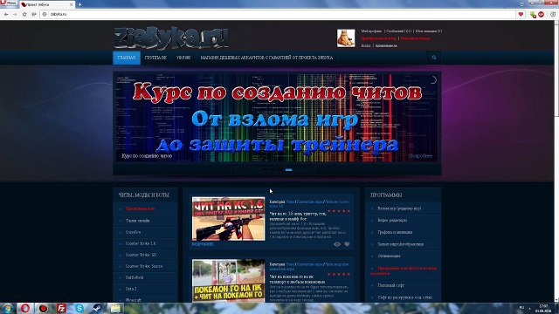Select the active blue slider indicator dot

(288, 170)
